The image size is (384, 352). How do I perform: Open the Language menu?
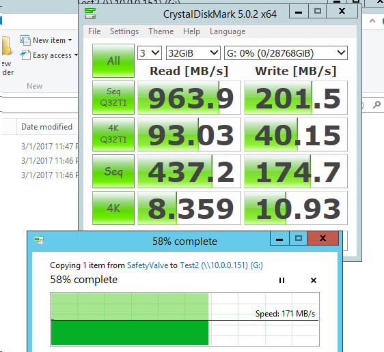click(x=228, y=31)
